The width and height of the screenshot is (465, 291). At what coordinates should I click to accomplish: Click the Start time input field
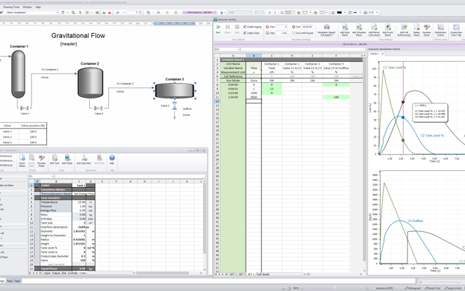[282, 27]
